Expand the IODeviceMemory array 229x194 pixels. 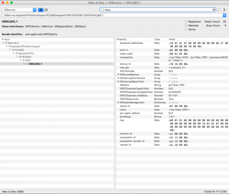119,74
